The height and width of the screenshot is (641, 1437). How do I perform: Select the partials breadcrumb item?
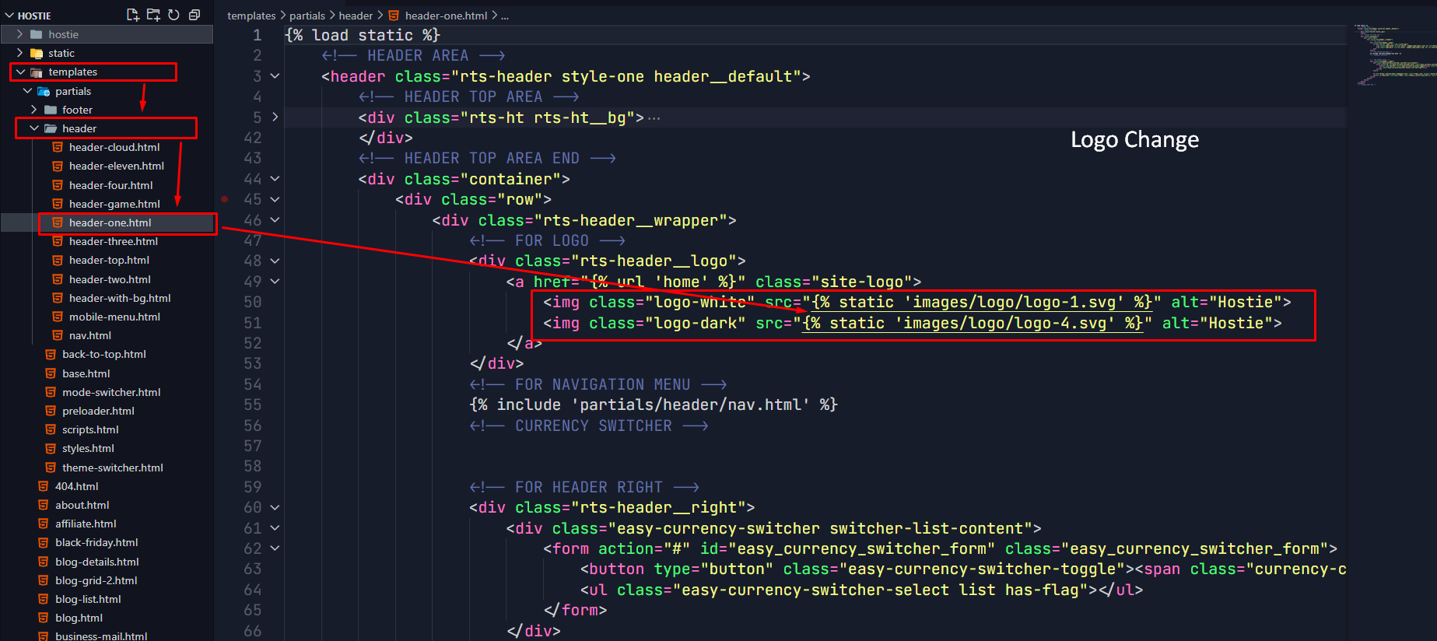coord(307,16)
